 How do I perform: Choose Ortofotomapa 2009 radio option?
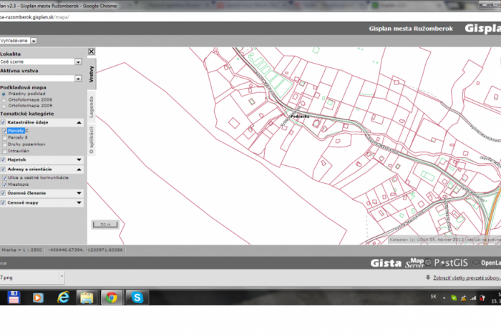coord(4,105)
